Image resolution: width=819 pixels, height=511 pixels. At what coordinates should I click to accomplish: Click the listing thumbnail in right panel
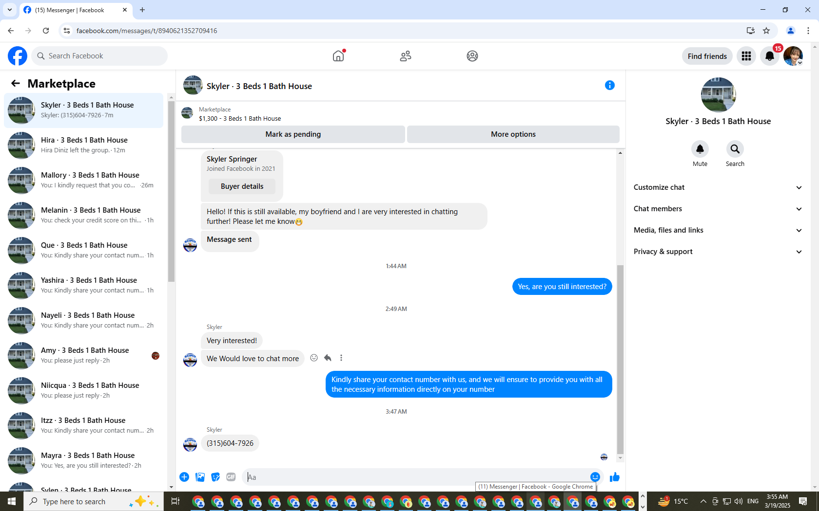tap(718, 95)
